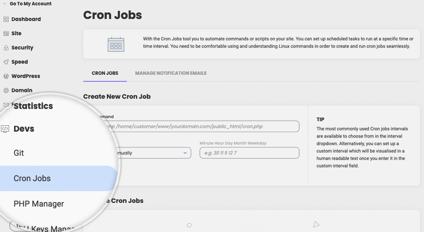Screen dimensions: 424x232
Task: Click the Domain globe icon
Action: click(x=6, y=90)
